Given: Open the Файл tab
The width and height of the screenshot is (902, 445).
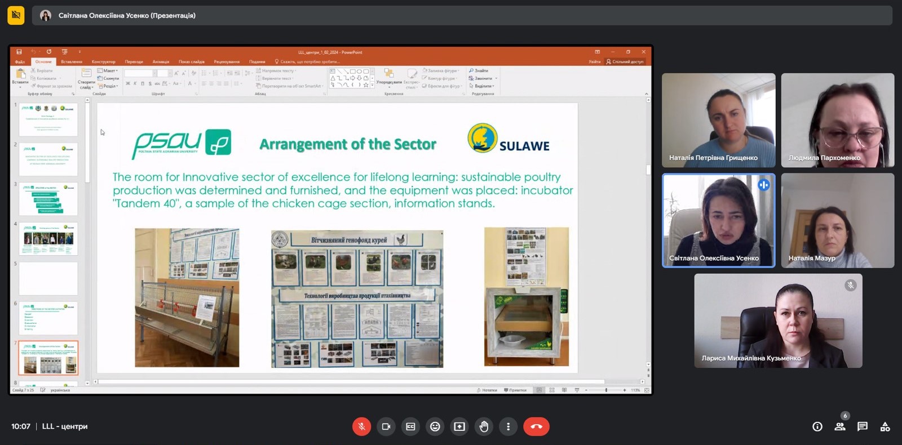Looking at the screenshot, I should [20, 61].
